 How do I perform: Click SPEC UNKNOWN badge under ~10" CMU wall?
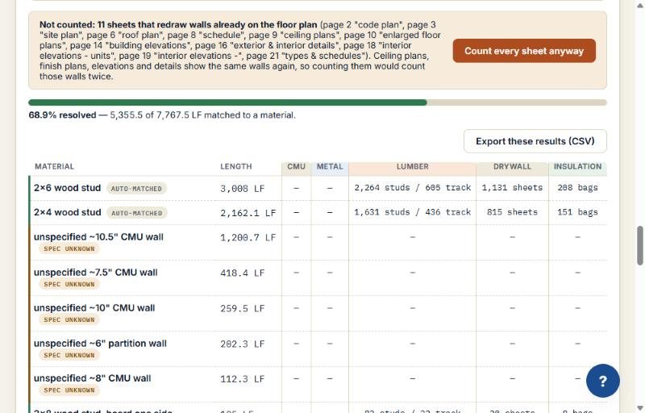click(x=69, y=319)
